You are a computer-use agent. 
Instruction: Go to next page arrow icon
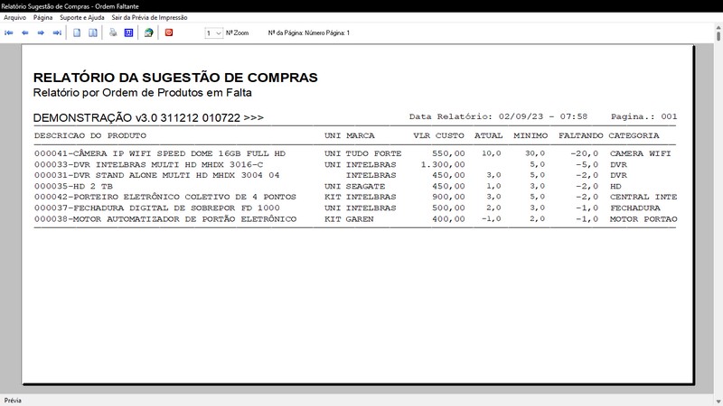(x=41, y=32)
